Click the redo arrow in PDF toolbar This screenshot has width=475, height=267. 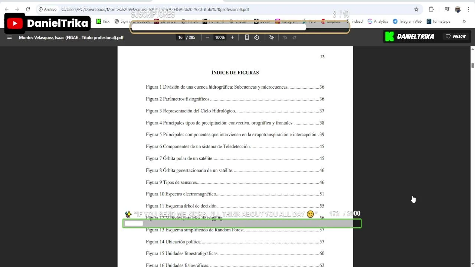pos(295,37)
